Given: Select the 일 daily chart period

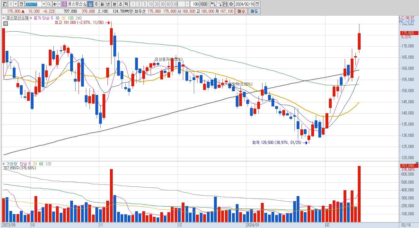Looking at the screenshot, I should [x=90, y=4].
